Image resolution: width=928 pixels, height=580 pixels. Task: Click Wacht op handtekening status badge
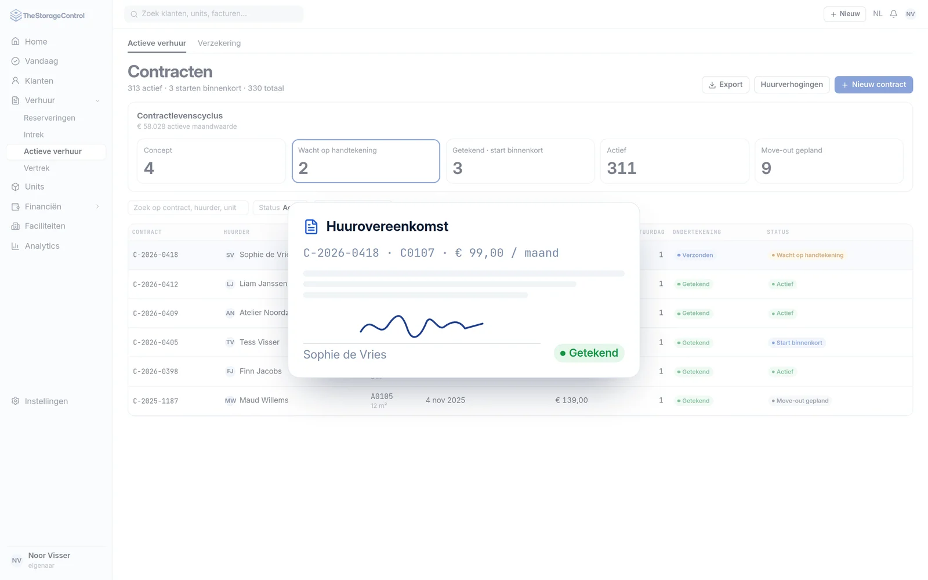(x=807, y=255)
